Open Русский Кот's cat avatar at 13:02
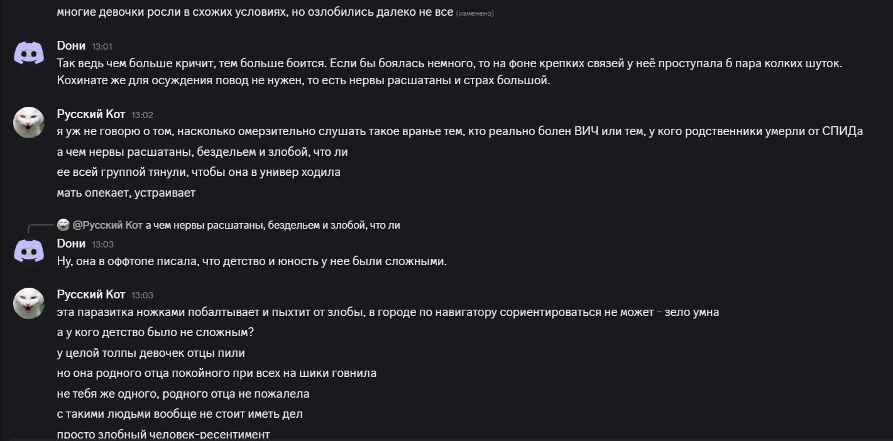This screenshot has width=893, height=441. 29,122
